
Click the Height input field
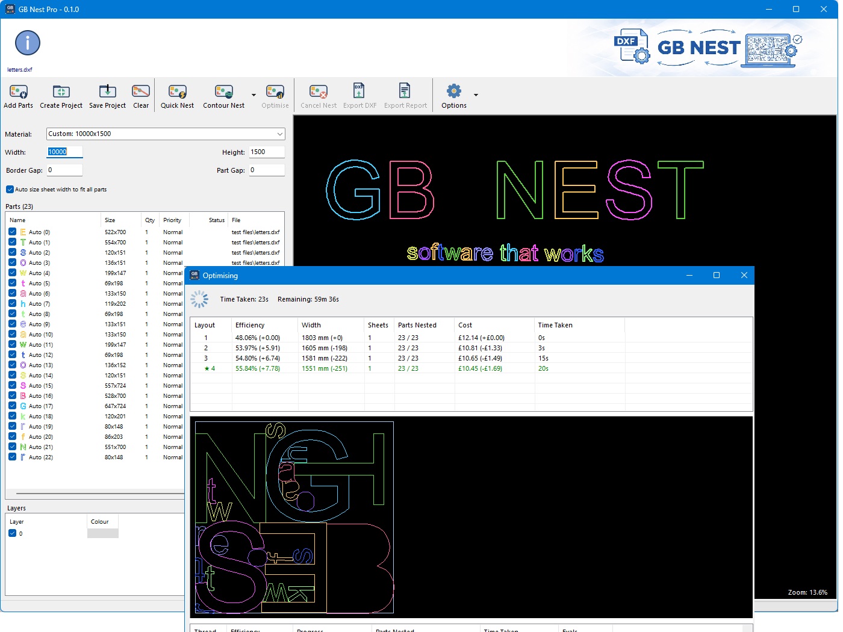(266, 152)
